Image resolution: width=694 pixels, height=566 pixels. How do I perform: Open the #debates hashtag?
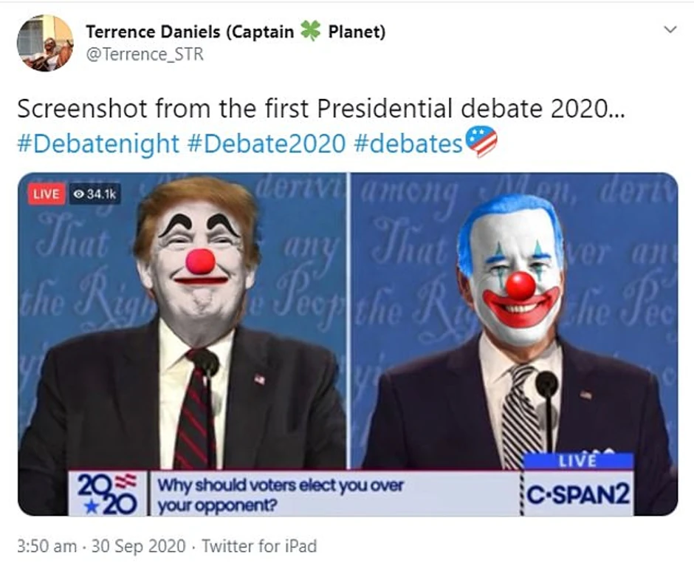click(408, 144)
